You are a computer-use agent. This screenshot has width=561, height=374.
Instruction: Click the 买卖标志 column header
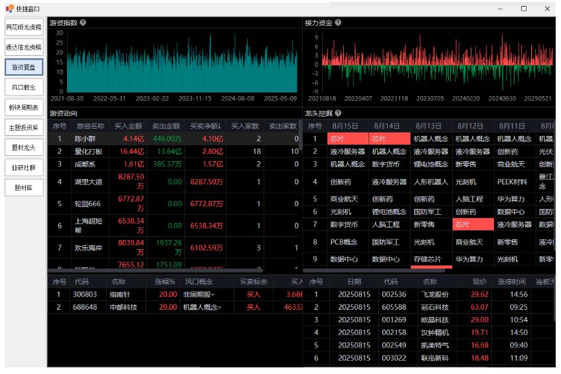pos(254,282)
